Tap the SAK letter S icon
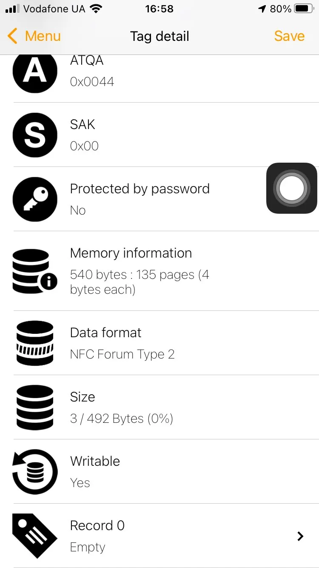This screenshot has height=568, width=319. 35,135
